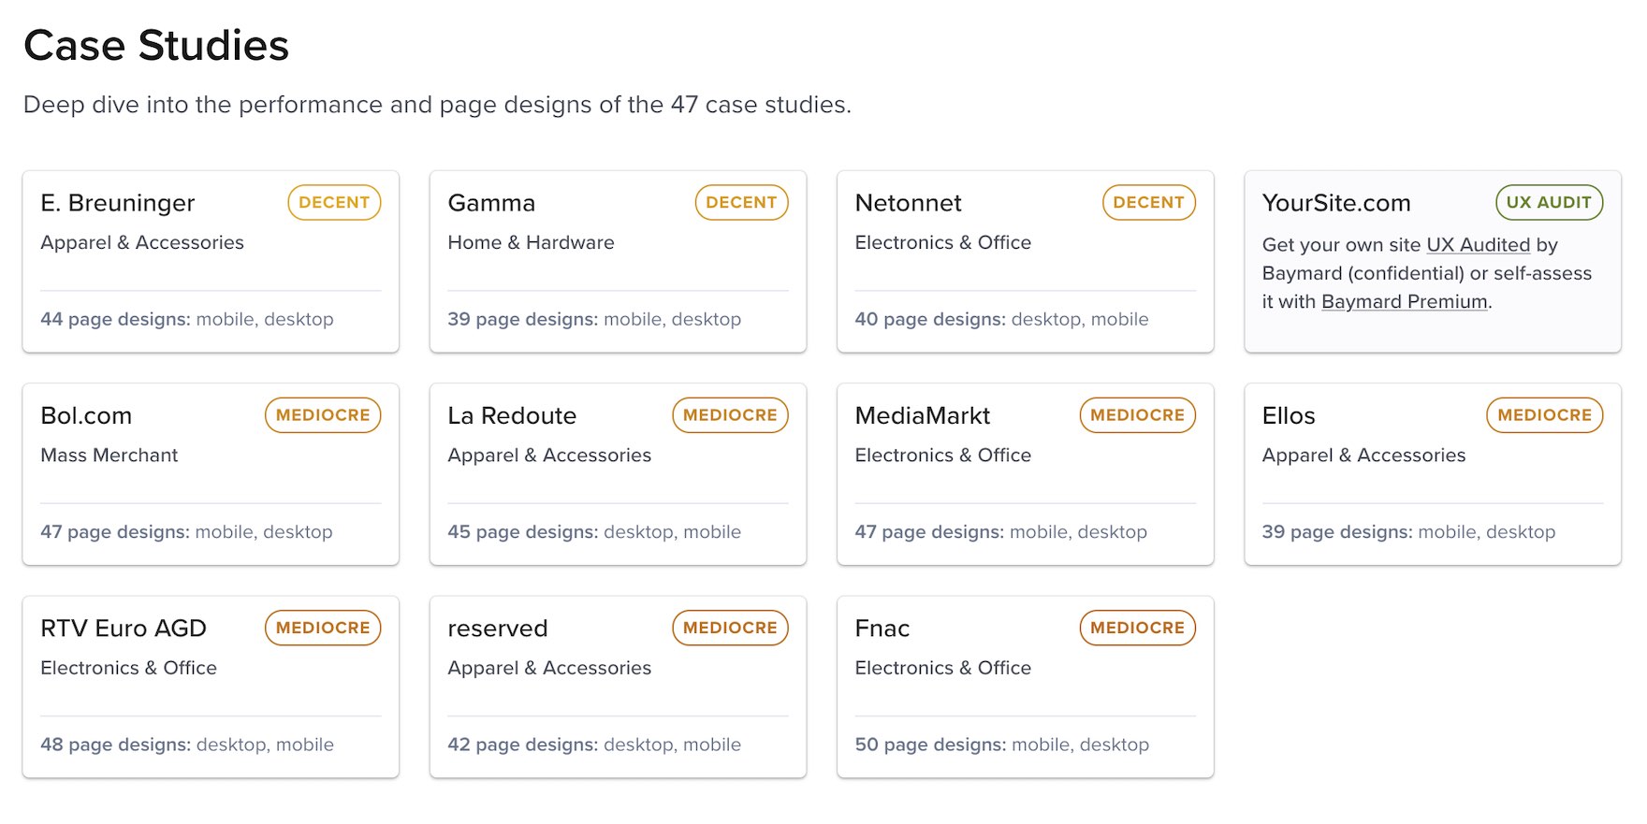The width and height of the screenshot is (1647, 824).
Task: Click Fnac's MEDIOCRE rating badge
Action: [1137, 628]
